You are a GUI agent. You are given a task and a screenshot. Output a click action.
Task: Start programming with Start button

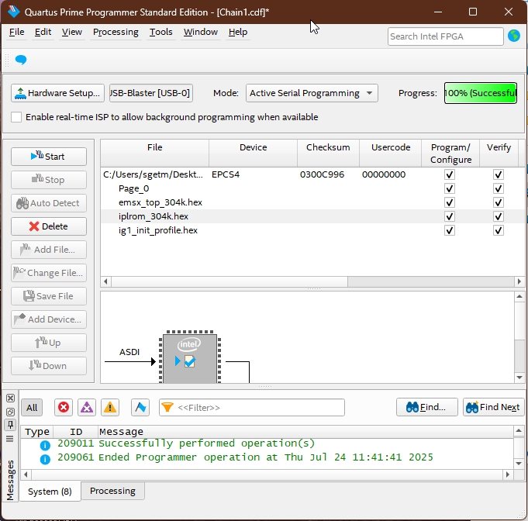coord(49,157)
